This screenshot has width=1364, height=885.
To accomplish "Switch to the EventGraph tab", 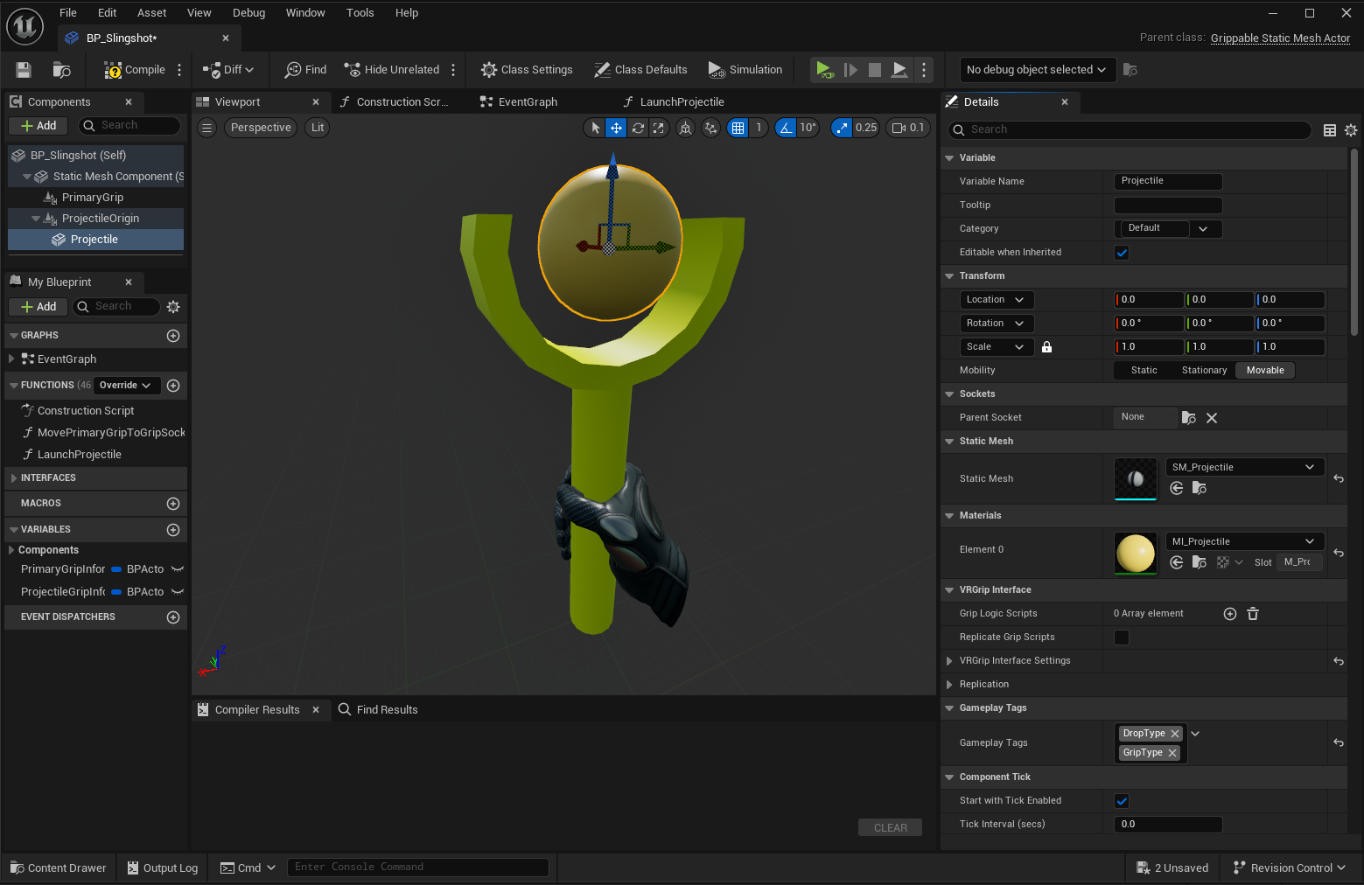I will 528,102.
